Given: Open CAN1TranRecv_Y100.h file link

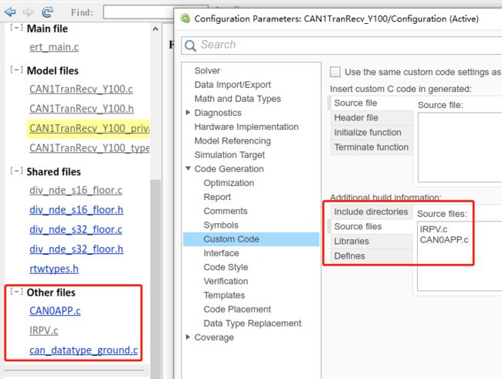Looking at the screenshot, I should (x=82, y=109).
